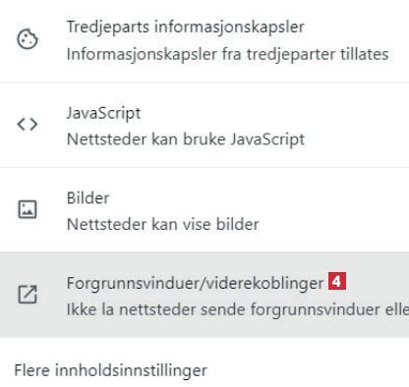Click the angle brackets JavaScript icon

(x=28, y=125)
